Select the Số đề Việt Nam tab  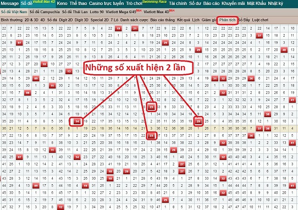point(14,12)
